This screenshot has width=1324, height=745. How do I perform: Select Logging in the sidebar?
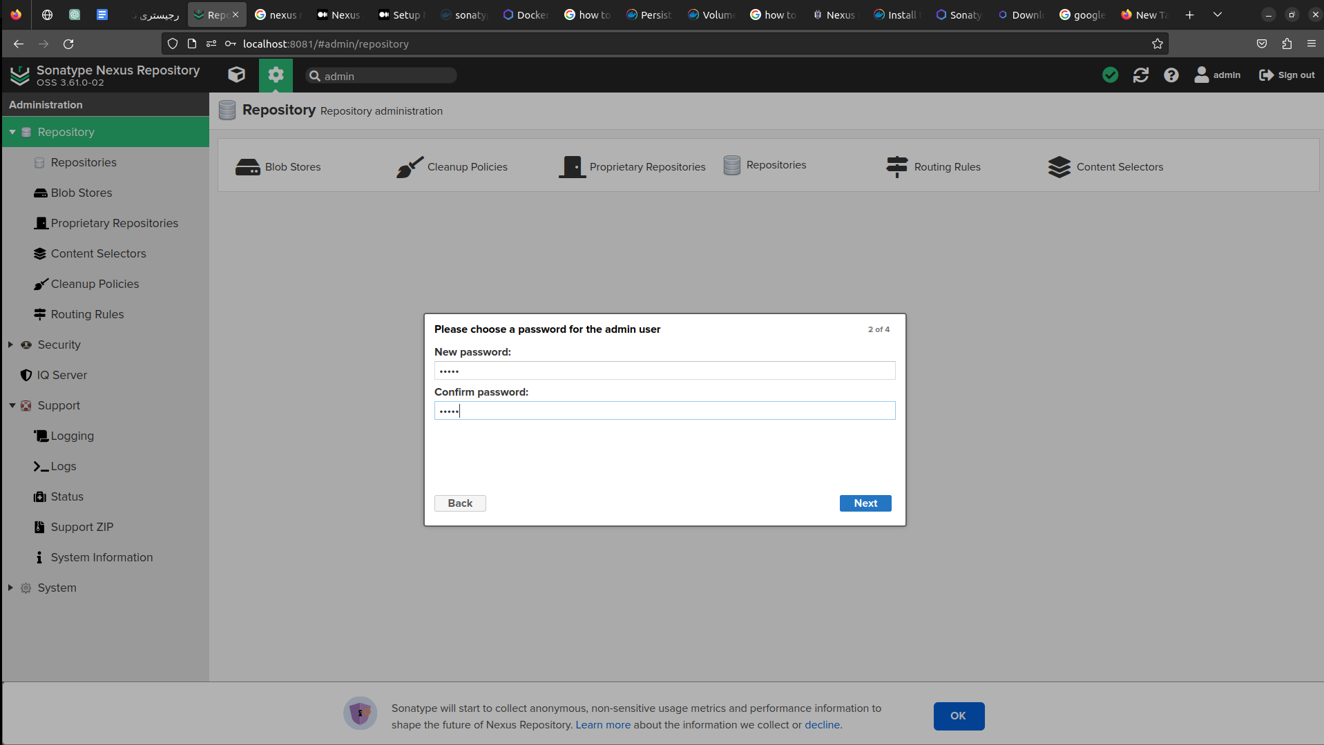coord(72,436)
